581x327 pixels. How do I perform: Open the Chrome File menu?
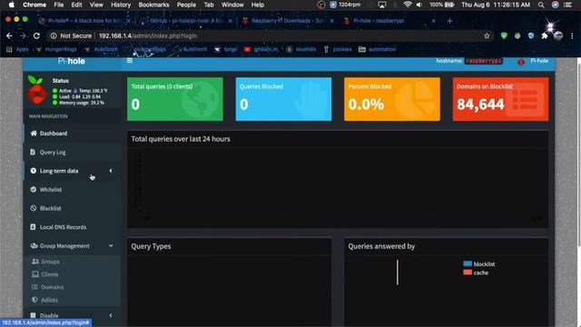(x=58, y=5)
